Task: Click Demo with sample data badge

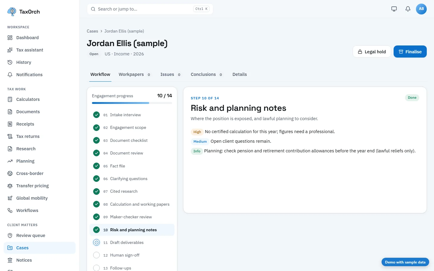Action: tap(405, 262)
